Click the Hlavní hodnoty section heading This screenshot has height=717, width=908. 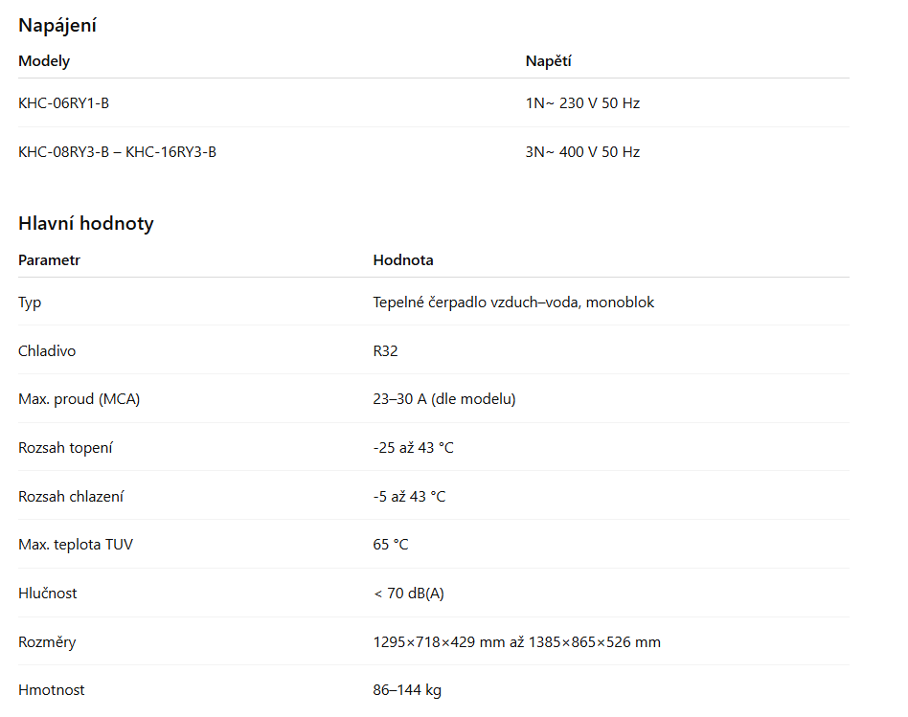pyautogui.click(x=86, y=224)
